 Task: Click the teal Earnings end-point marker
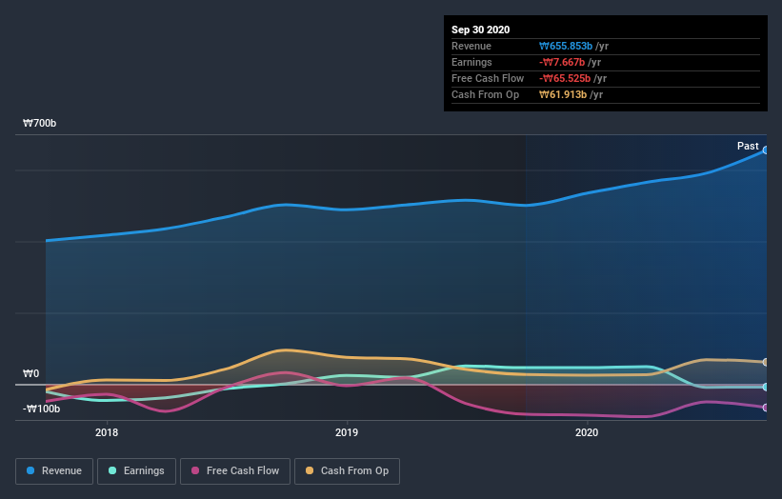766,387
